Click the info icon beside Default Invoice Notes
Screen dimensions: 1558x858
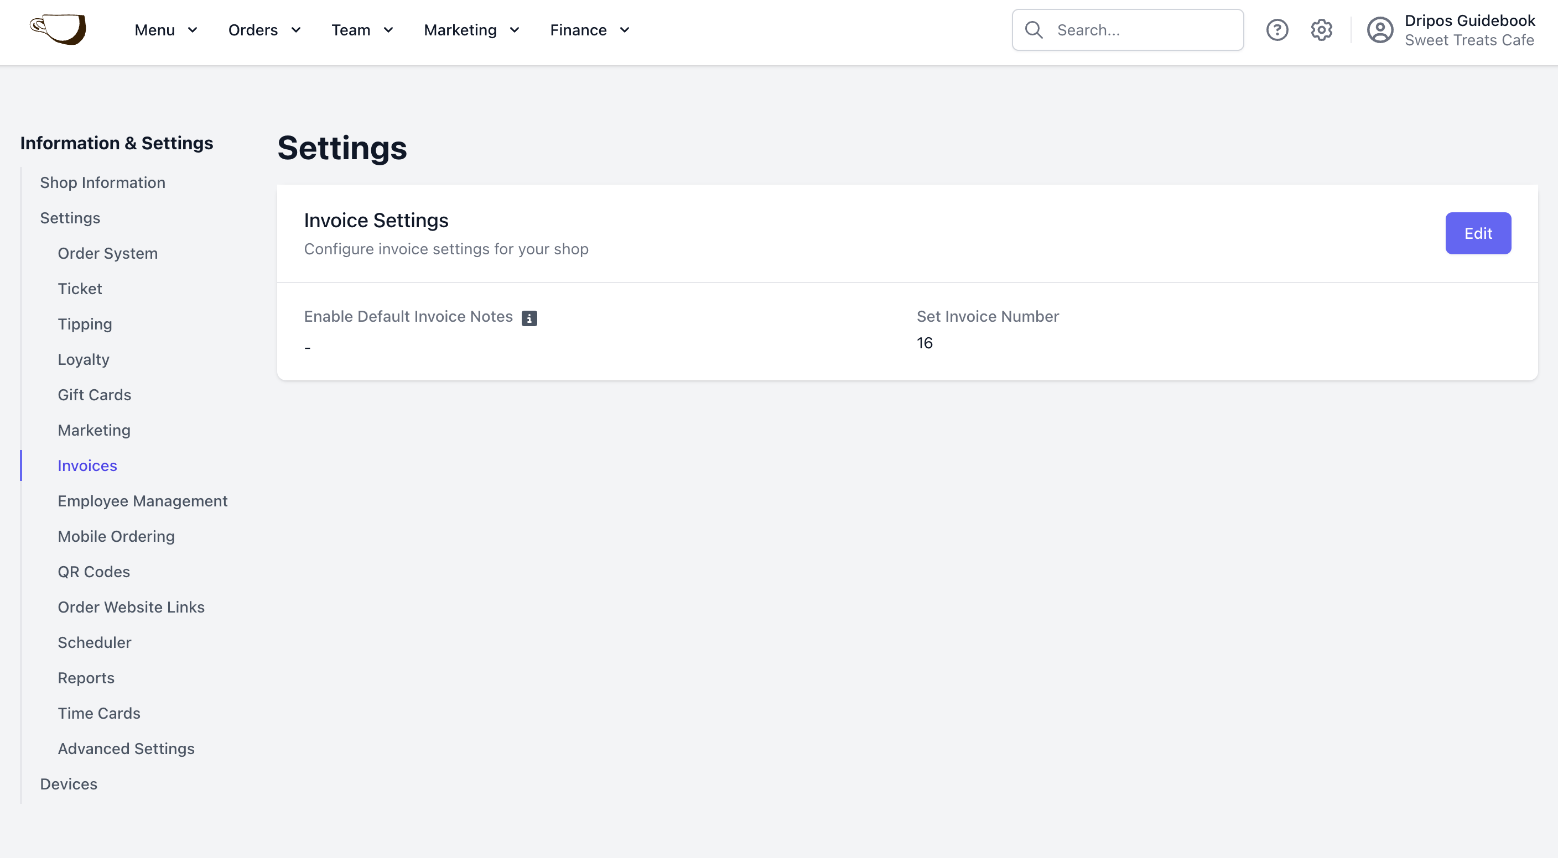pyautogui.click(x=529, y=318)
